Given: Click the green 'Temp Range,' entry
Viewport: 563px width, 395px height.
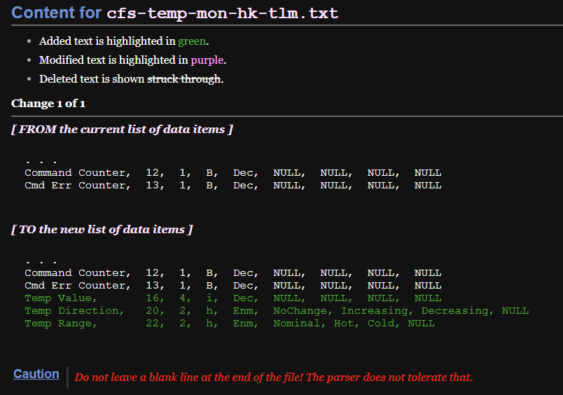Looking at the screenshot, I should [x=60, y=324].
